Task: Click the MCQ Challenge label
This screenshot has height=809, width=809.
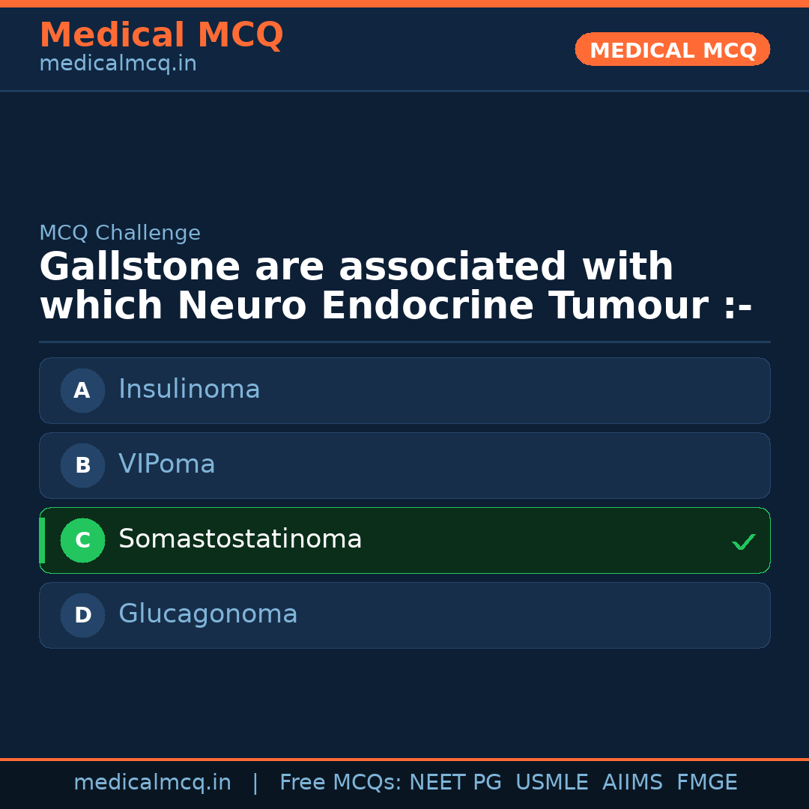Action: click(x=120, y=233)
